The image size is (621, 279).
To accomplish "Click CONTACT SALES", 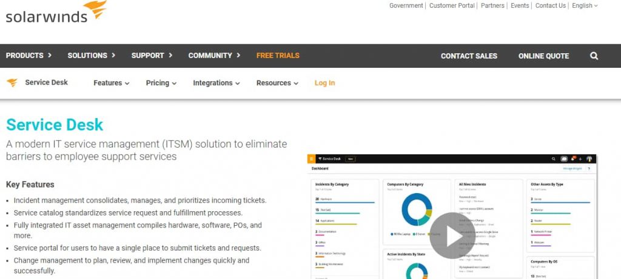I will tap(469, 56).
